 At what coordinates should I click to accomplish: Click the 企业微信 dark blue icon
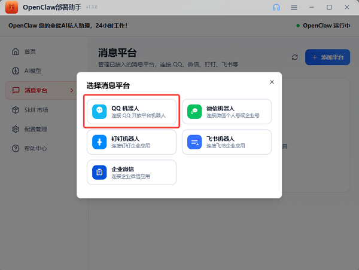(x=99, y=173)
